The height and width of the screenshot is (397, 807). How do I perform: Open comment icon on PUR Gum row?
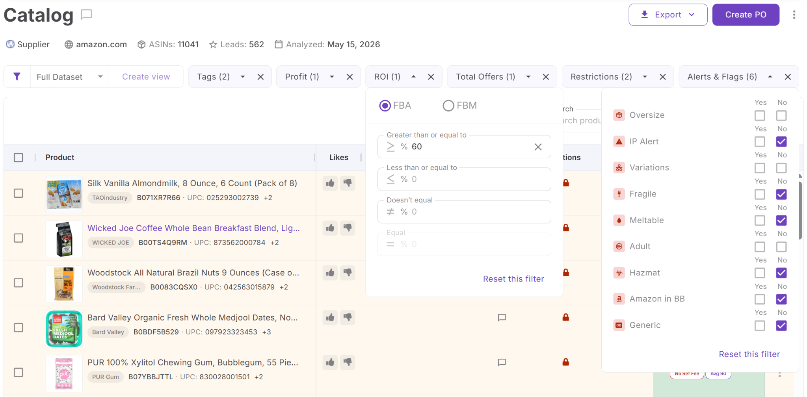502,362
